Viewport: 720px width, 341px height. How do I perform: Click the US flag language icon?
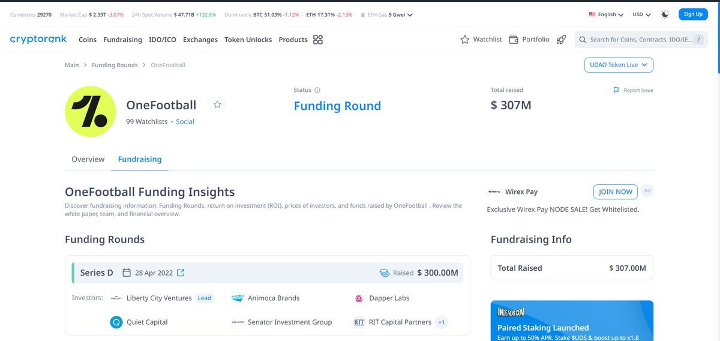click(x=592, y=14)
